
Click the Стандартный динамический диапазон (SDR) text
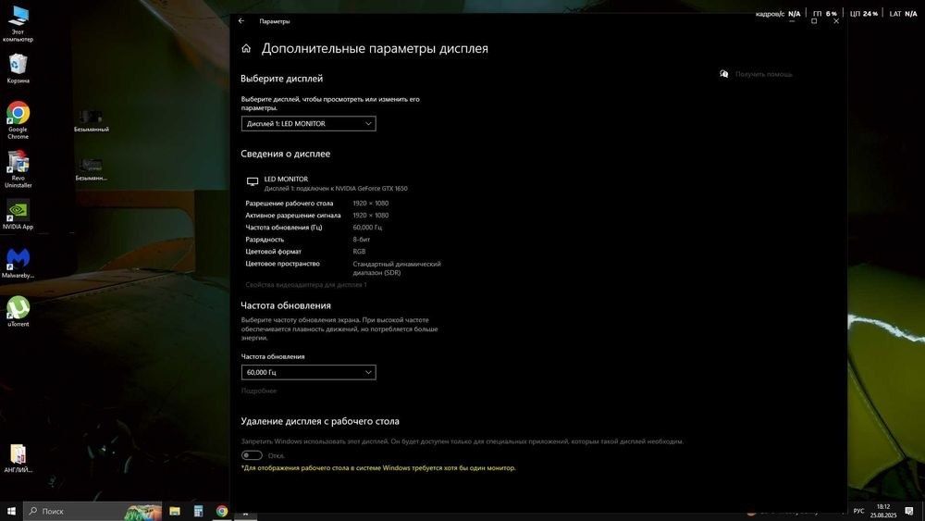[x=397, y=267]
